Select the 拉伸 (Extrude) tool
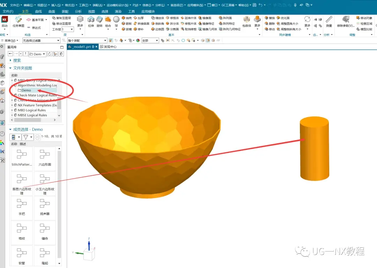377x268 pixels. [91, 22]
